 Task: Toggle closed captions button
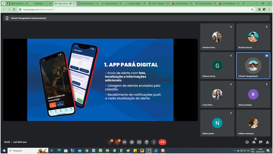click(124, 142)
